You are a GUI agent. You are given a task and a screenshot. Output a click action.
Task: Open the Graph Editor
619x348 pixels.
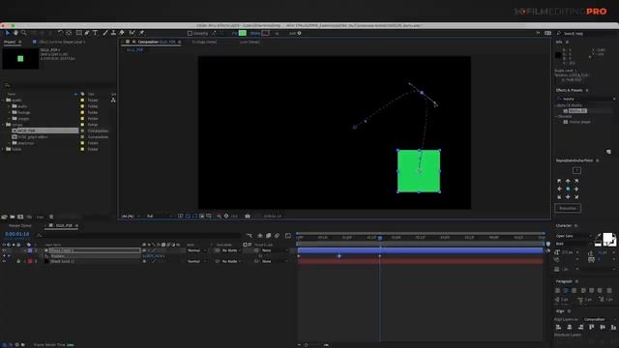coord(288,236)
